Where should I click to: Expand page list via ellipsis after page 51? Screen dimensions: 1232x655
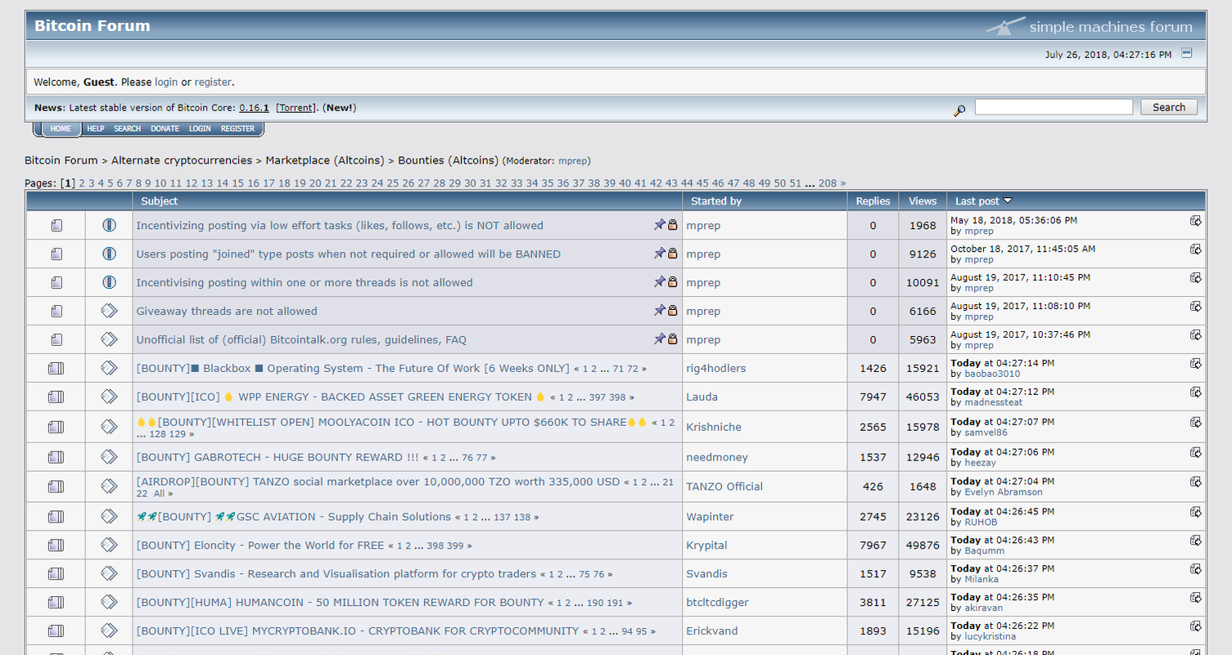tap(810, 183)
